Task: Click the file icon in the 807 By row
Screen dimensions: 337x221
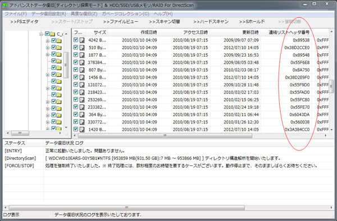Action: [x=82, y=70]
